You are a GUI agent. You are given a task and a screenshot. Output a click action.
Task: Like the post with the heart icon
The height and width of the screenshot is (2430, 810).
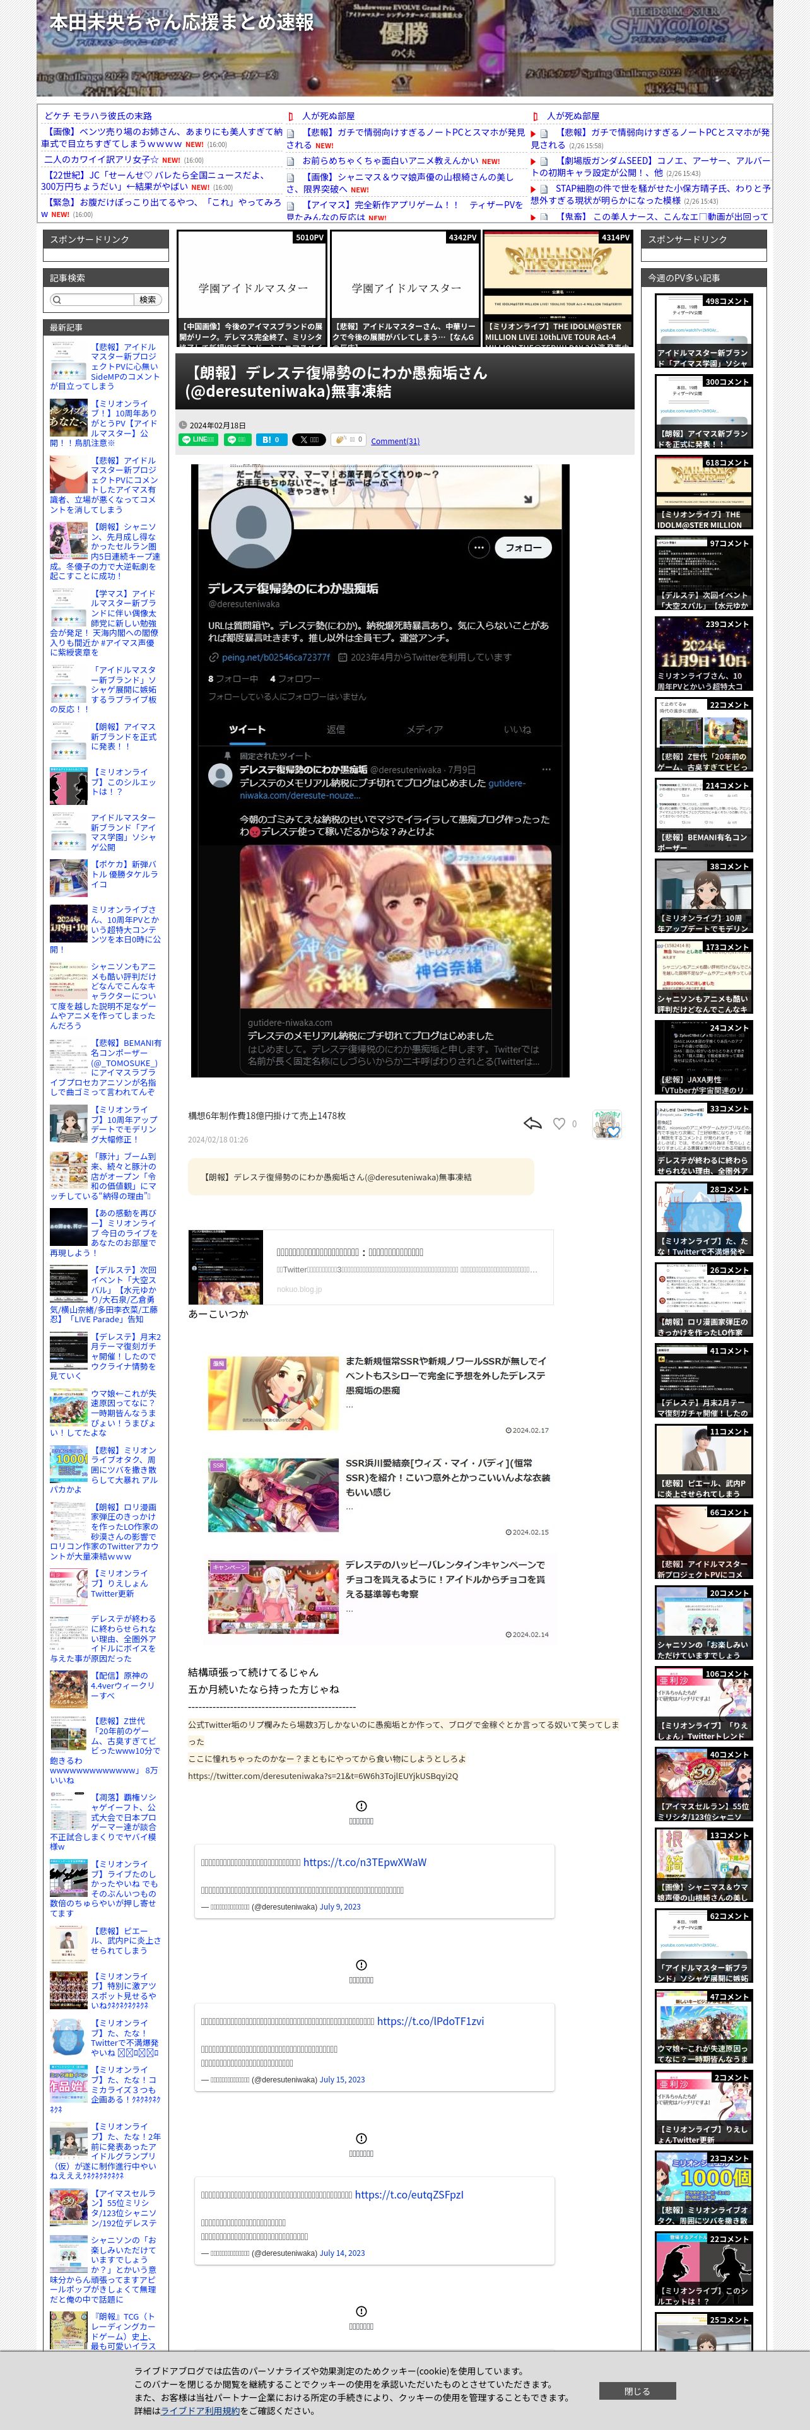pos(559,1124)
